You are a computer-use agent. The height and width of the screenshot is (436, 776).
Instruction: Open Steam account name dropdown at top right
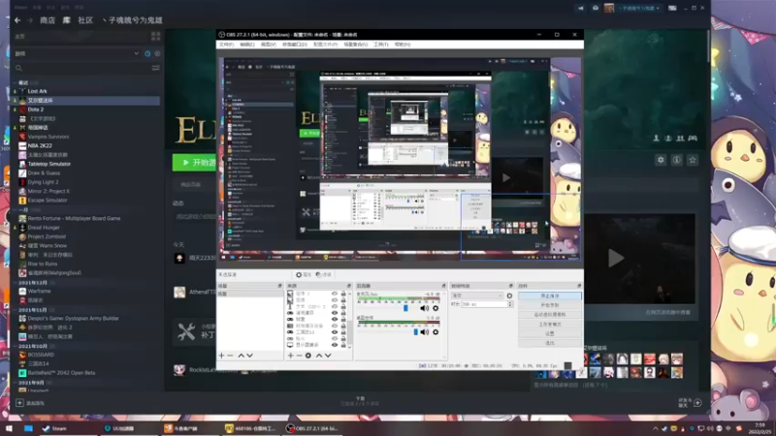point(638,8)
